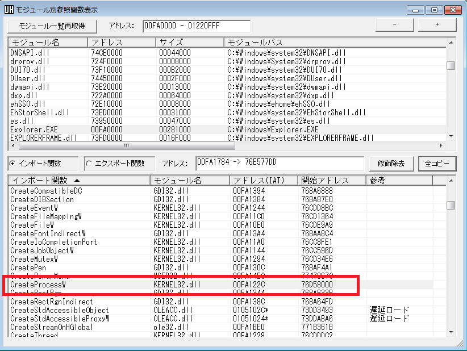The image size is (467, 351).
Task: Sort by 開始アドレス column header
Action: [332, 181]
